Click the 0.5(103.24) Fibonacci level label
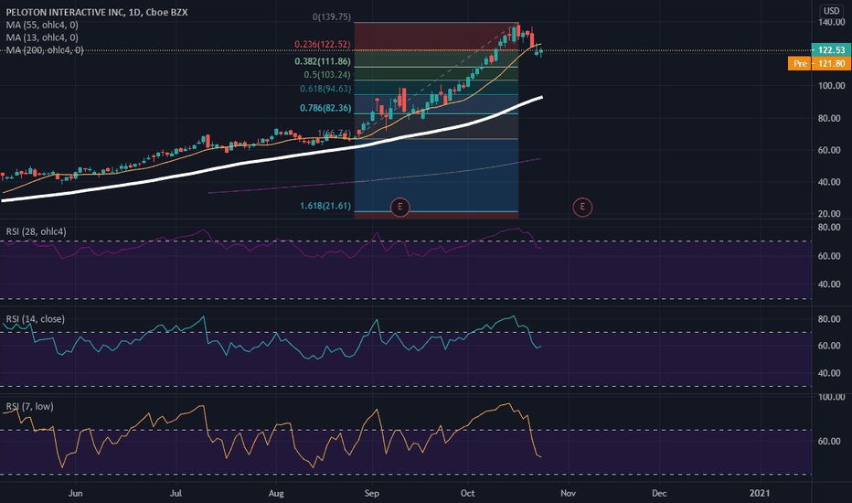Viewport: 852px width, 503px height. pos(327,75)
